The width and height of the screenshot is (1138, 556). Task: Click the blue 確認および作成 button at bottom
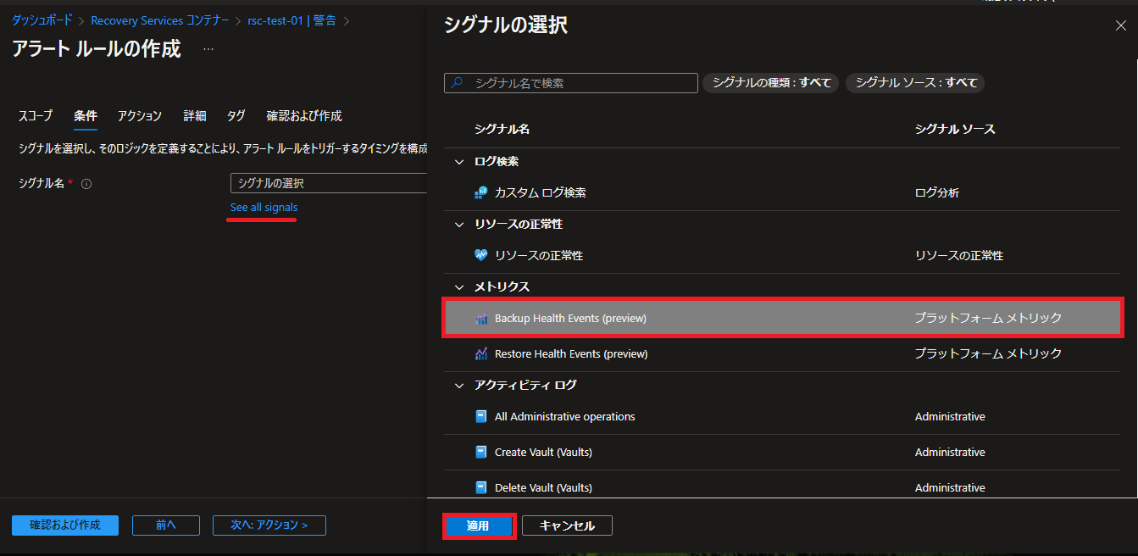pos(65,525)
